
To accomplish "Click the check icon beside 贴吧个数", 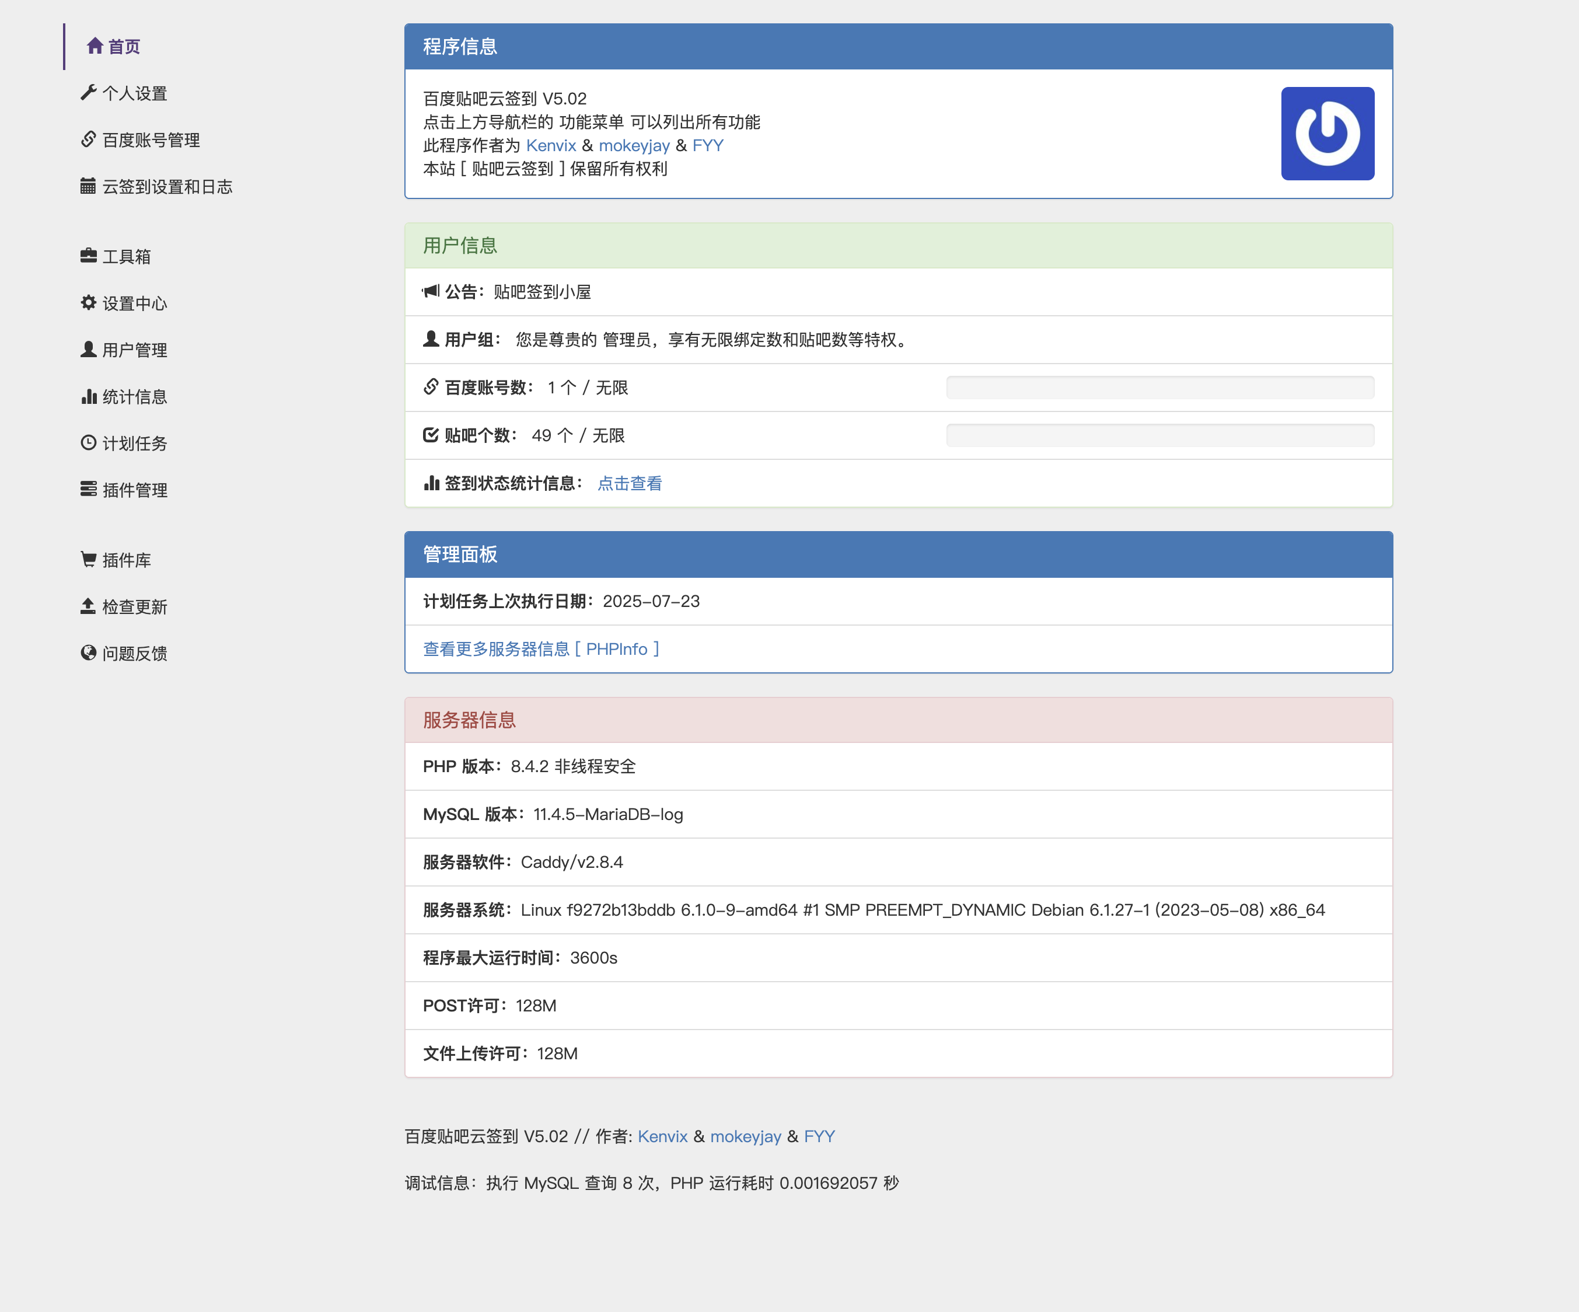I will (431, 435).
